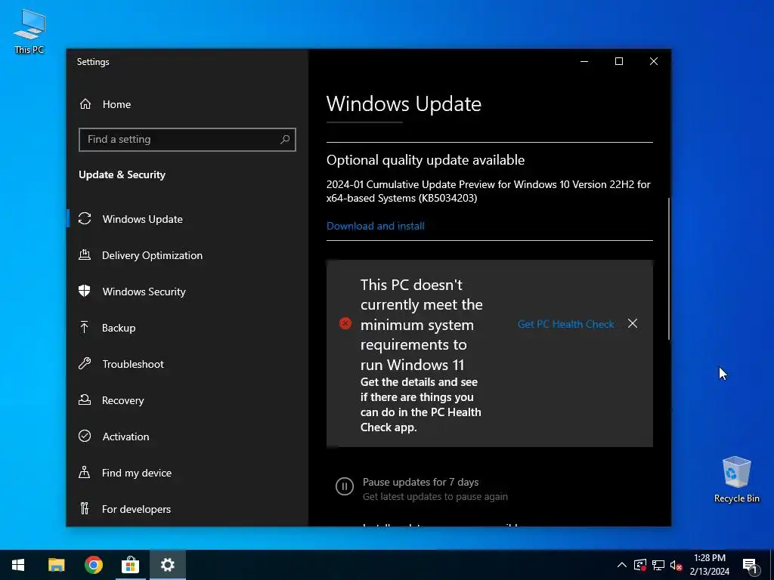Open the Windows Start menu
Image resolution: width=774 pixels, height=580 pixels.
click(18, 565)
